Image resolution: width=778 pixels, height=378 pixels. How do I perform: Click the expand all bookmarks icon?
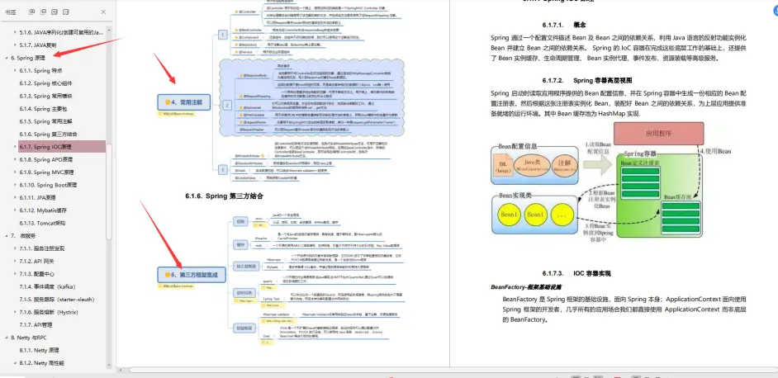tap(31, 12)
